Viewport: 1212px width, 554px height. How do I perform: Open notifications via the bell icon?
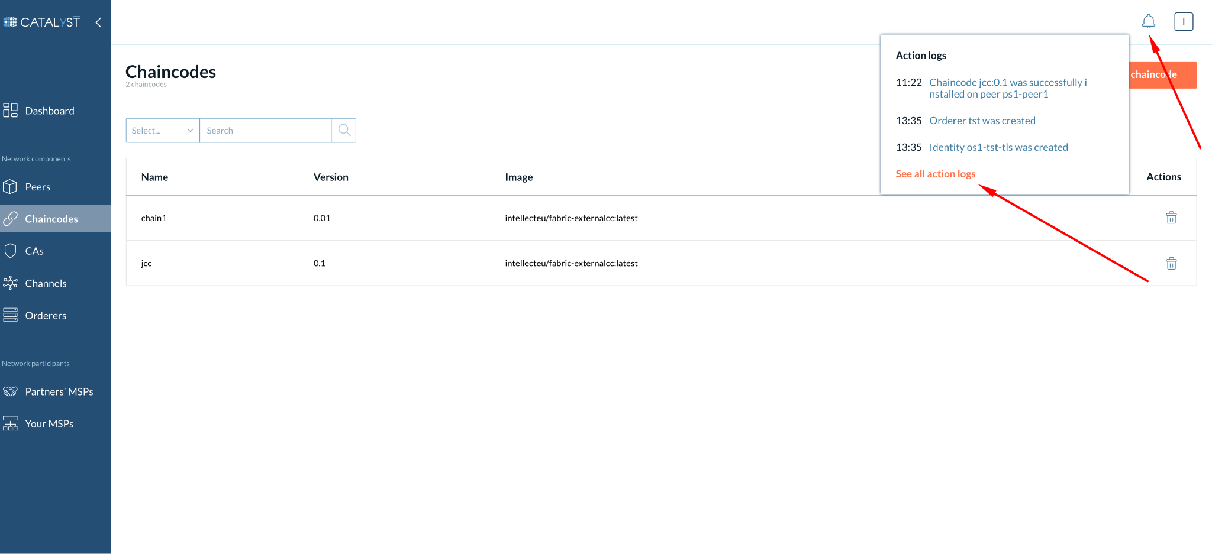1149,21
